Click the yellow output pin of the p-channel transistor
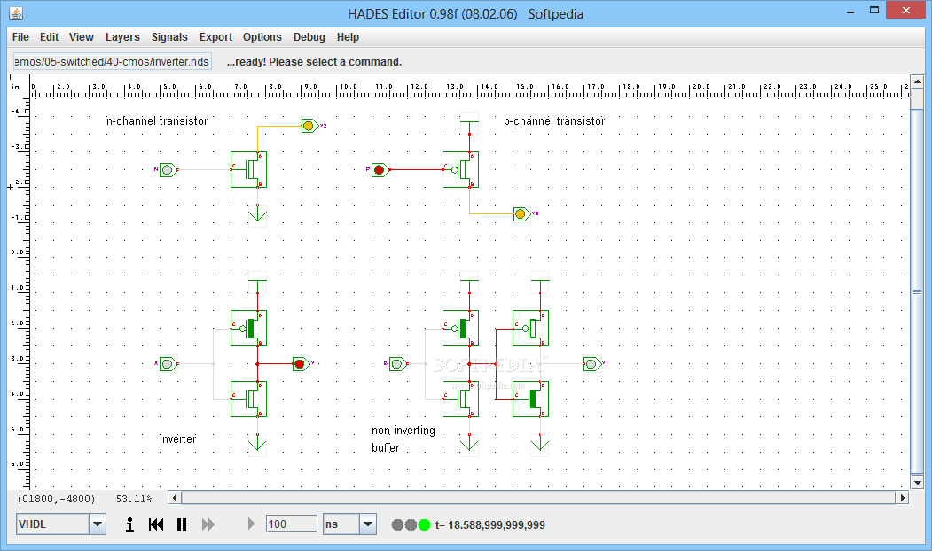This screenshot has height=551, width=932. click(x=521, y=213)
